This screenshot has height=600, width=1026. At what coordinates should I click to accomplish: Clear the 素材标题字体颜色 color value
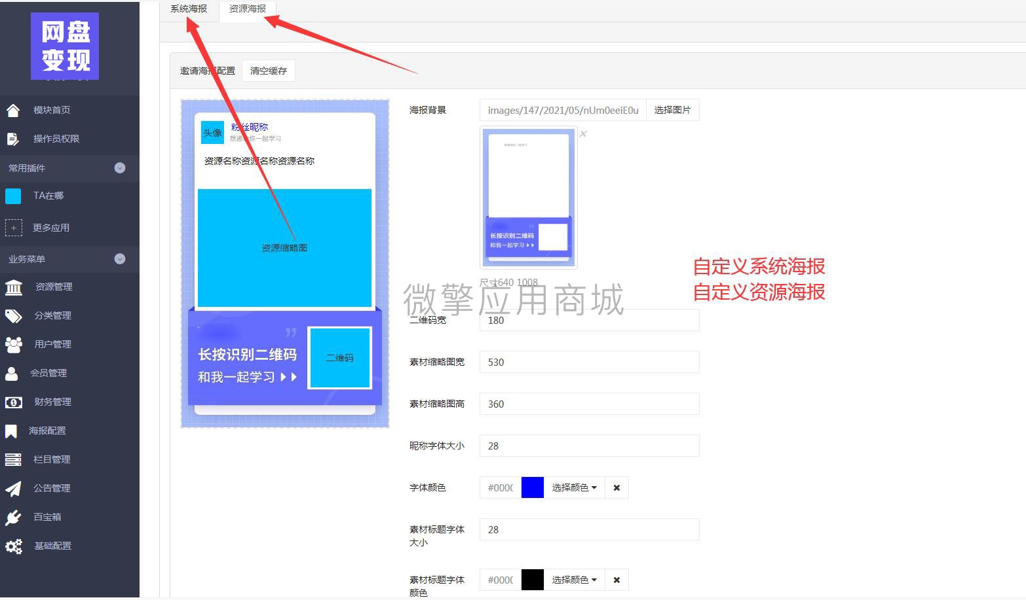pyautogui.click(x=617, y=580)
